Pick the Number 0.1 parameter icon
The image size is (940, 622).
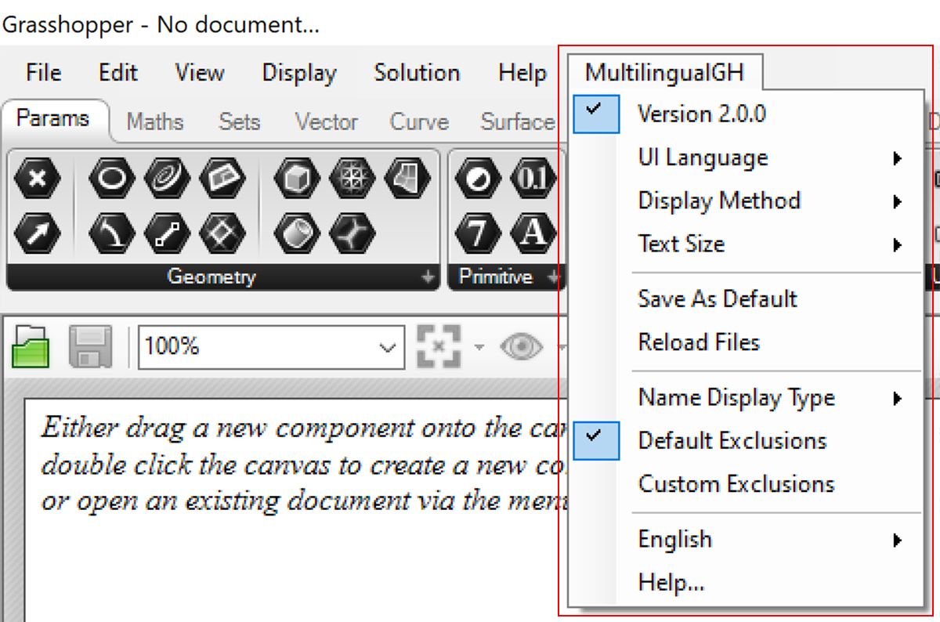coord(533,177)
